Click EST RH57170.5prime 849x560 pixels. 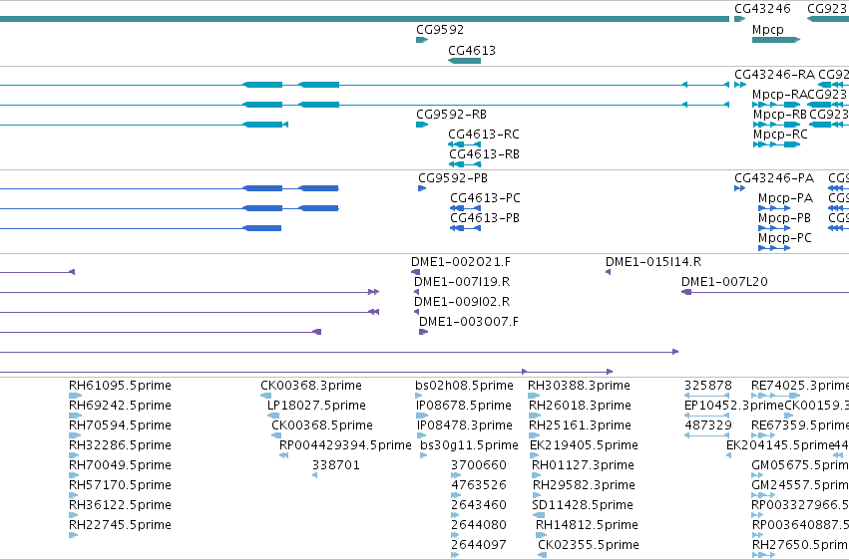120,485
